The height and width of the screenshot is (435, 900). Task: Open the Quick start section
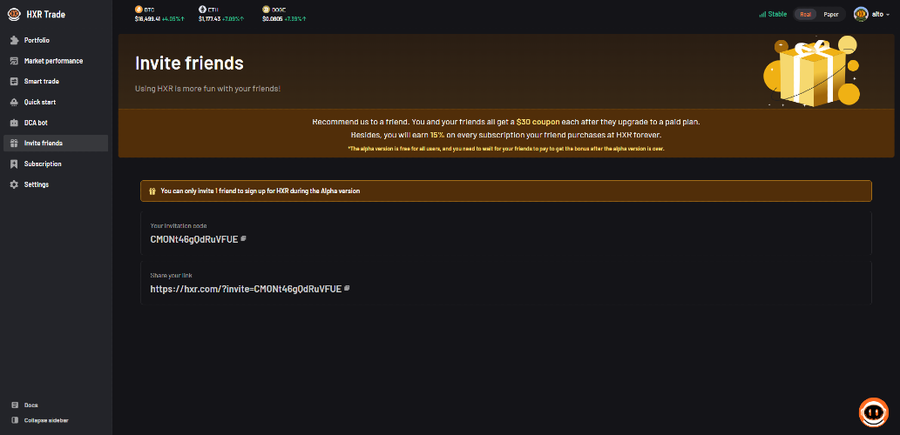pos(56,102)
